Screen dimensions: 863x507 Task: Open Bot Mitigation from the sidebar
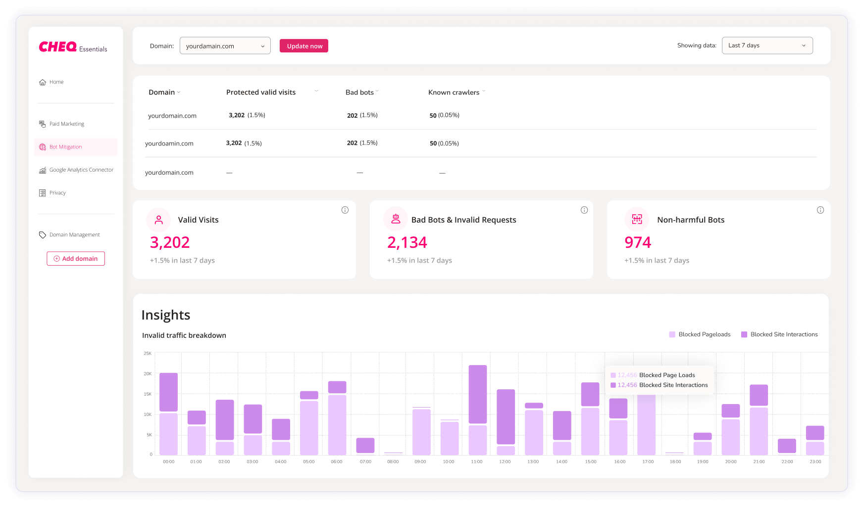[65, 146]
